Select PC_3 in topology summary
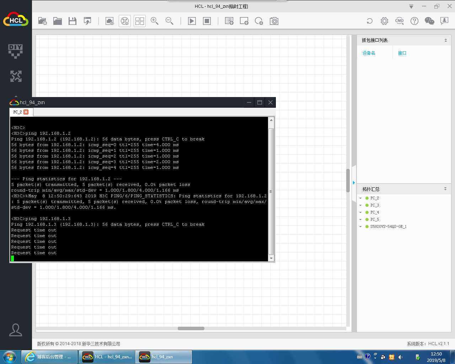The width and height of the screenshot is (455, 364). tap(375, 205)
